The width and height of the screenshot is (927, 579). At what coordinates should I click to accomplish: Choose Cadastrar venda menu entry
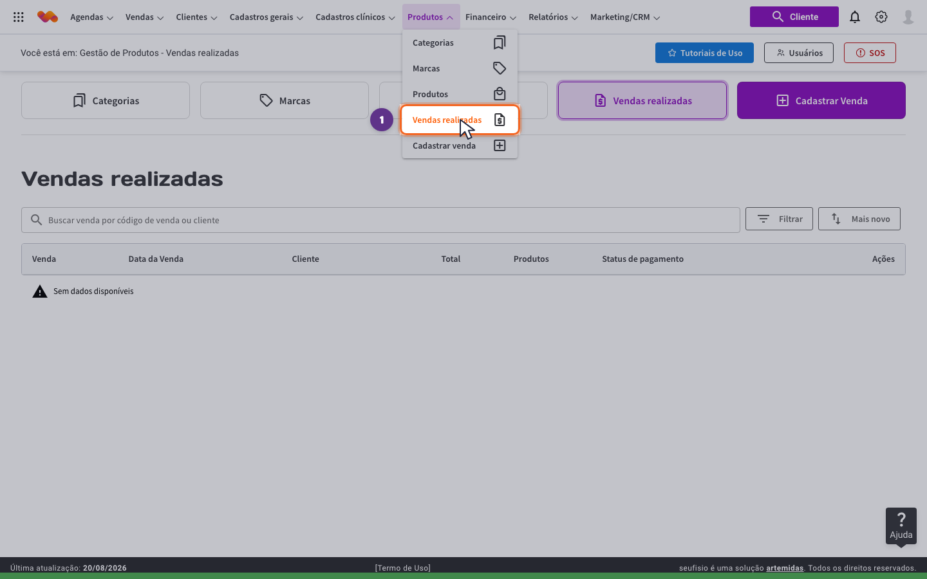[x=460, y=145]
